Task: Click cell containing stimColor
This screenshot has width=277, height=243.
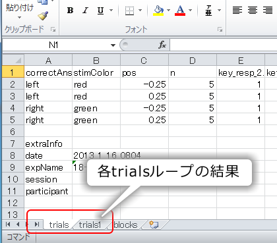Action: 96,72
